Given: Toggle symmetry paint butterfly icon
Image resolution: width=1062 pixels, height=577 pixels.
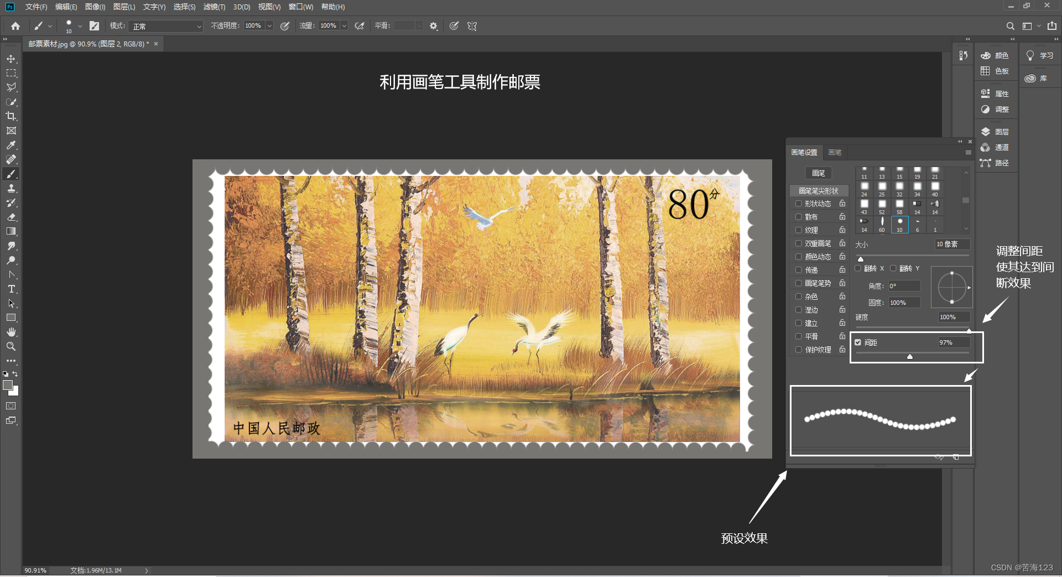Looking at the screenshot, I should tap(472, 26).
